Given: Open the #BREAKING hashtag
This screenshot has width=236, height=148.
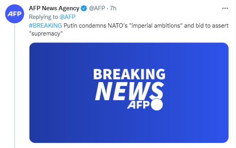Looking at the screenshot, I should point(45,26).
